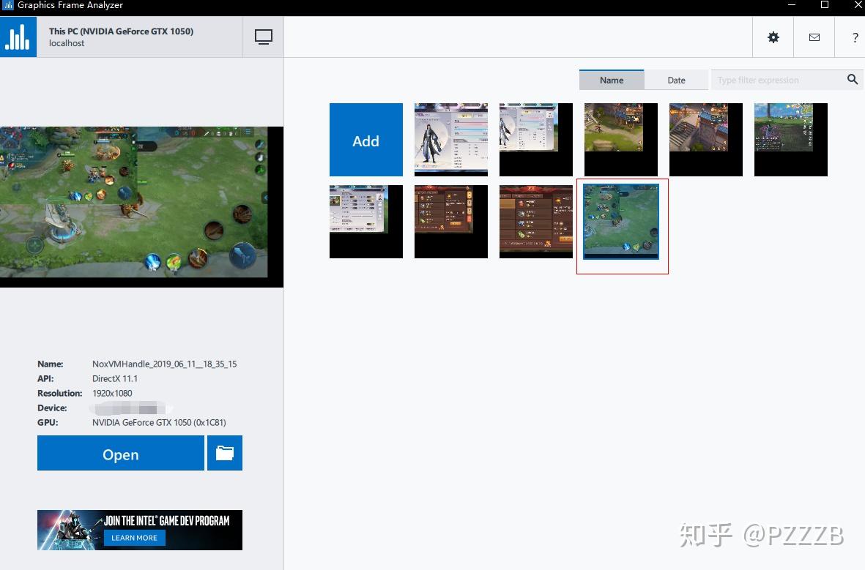Image resolution: width=865 pixels, height=570 pixels.
Task: Click the filter expression input field
Action: (778, 80)
